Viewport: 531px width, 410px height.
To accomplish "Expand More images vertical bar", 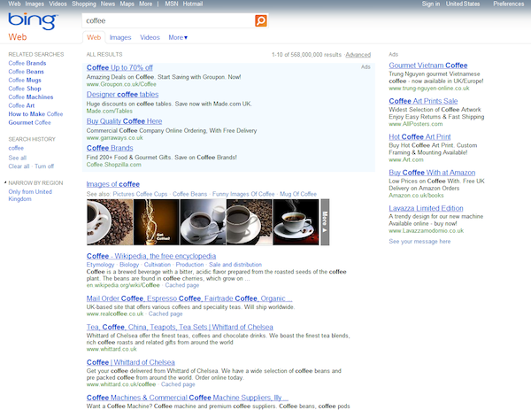I will (324, 220).
